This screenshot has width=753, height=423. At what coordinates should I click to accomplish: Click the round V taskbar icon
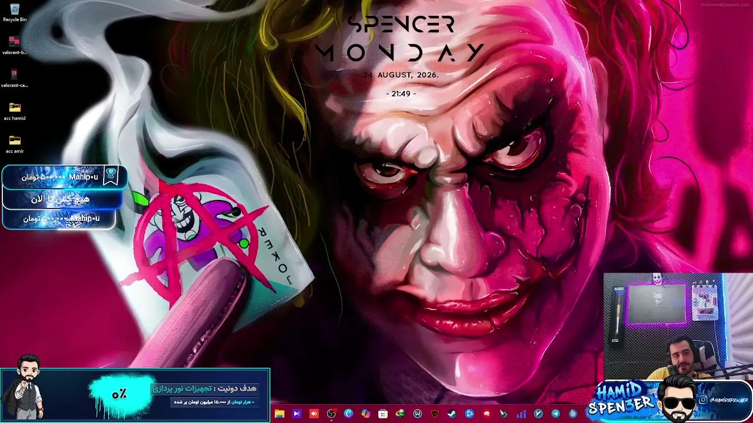(x=538, y=414)
